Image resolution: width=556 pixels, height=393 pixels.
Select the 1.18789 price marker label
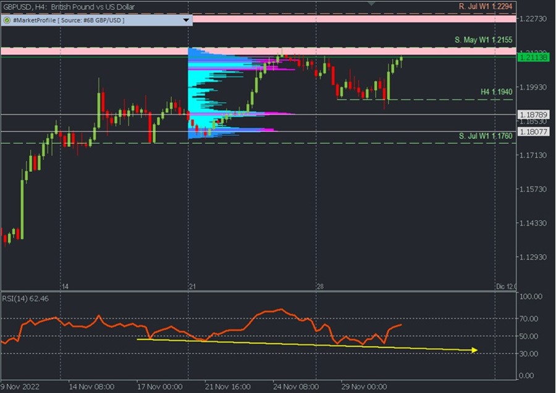click(x=533, y=114)
